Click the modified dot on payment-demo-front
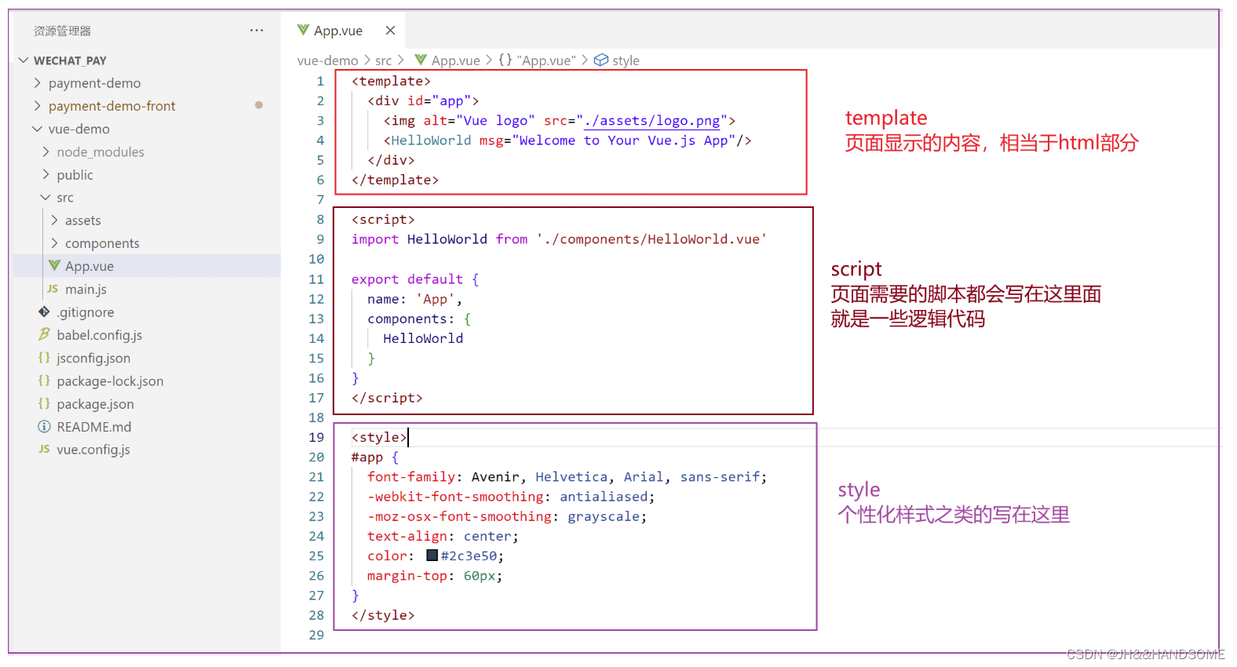Image resolution: width=1237 pixels, height=667 pixels. click(x=259, y=105)
